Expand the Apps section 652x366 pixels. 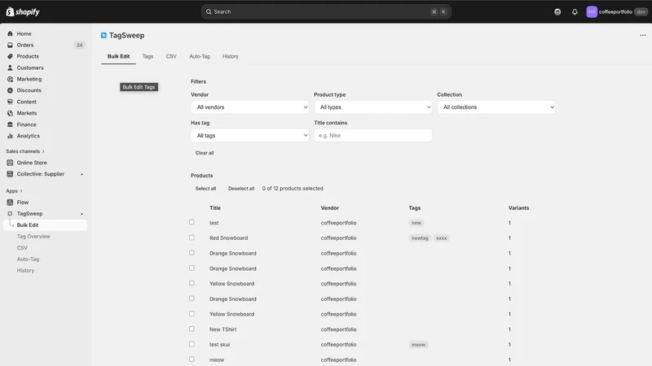pyautogui.click(x=14, y=191)
